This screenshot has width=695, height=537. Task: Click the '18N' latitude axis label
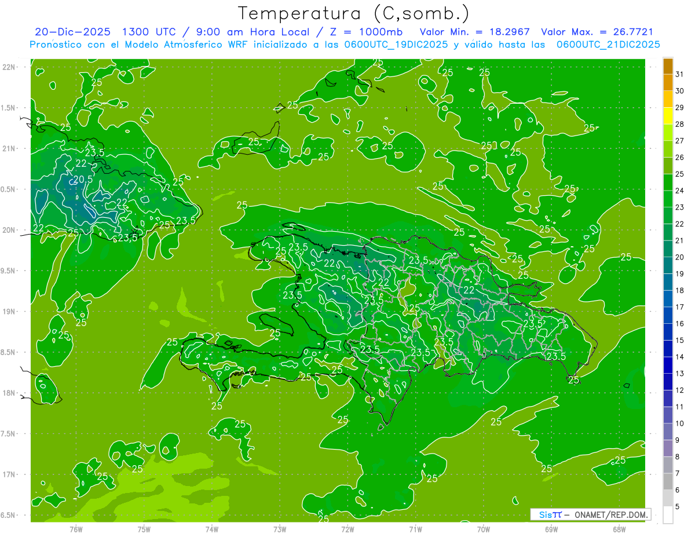click(x=9, y=393)
